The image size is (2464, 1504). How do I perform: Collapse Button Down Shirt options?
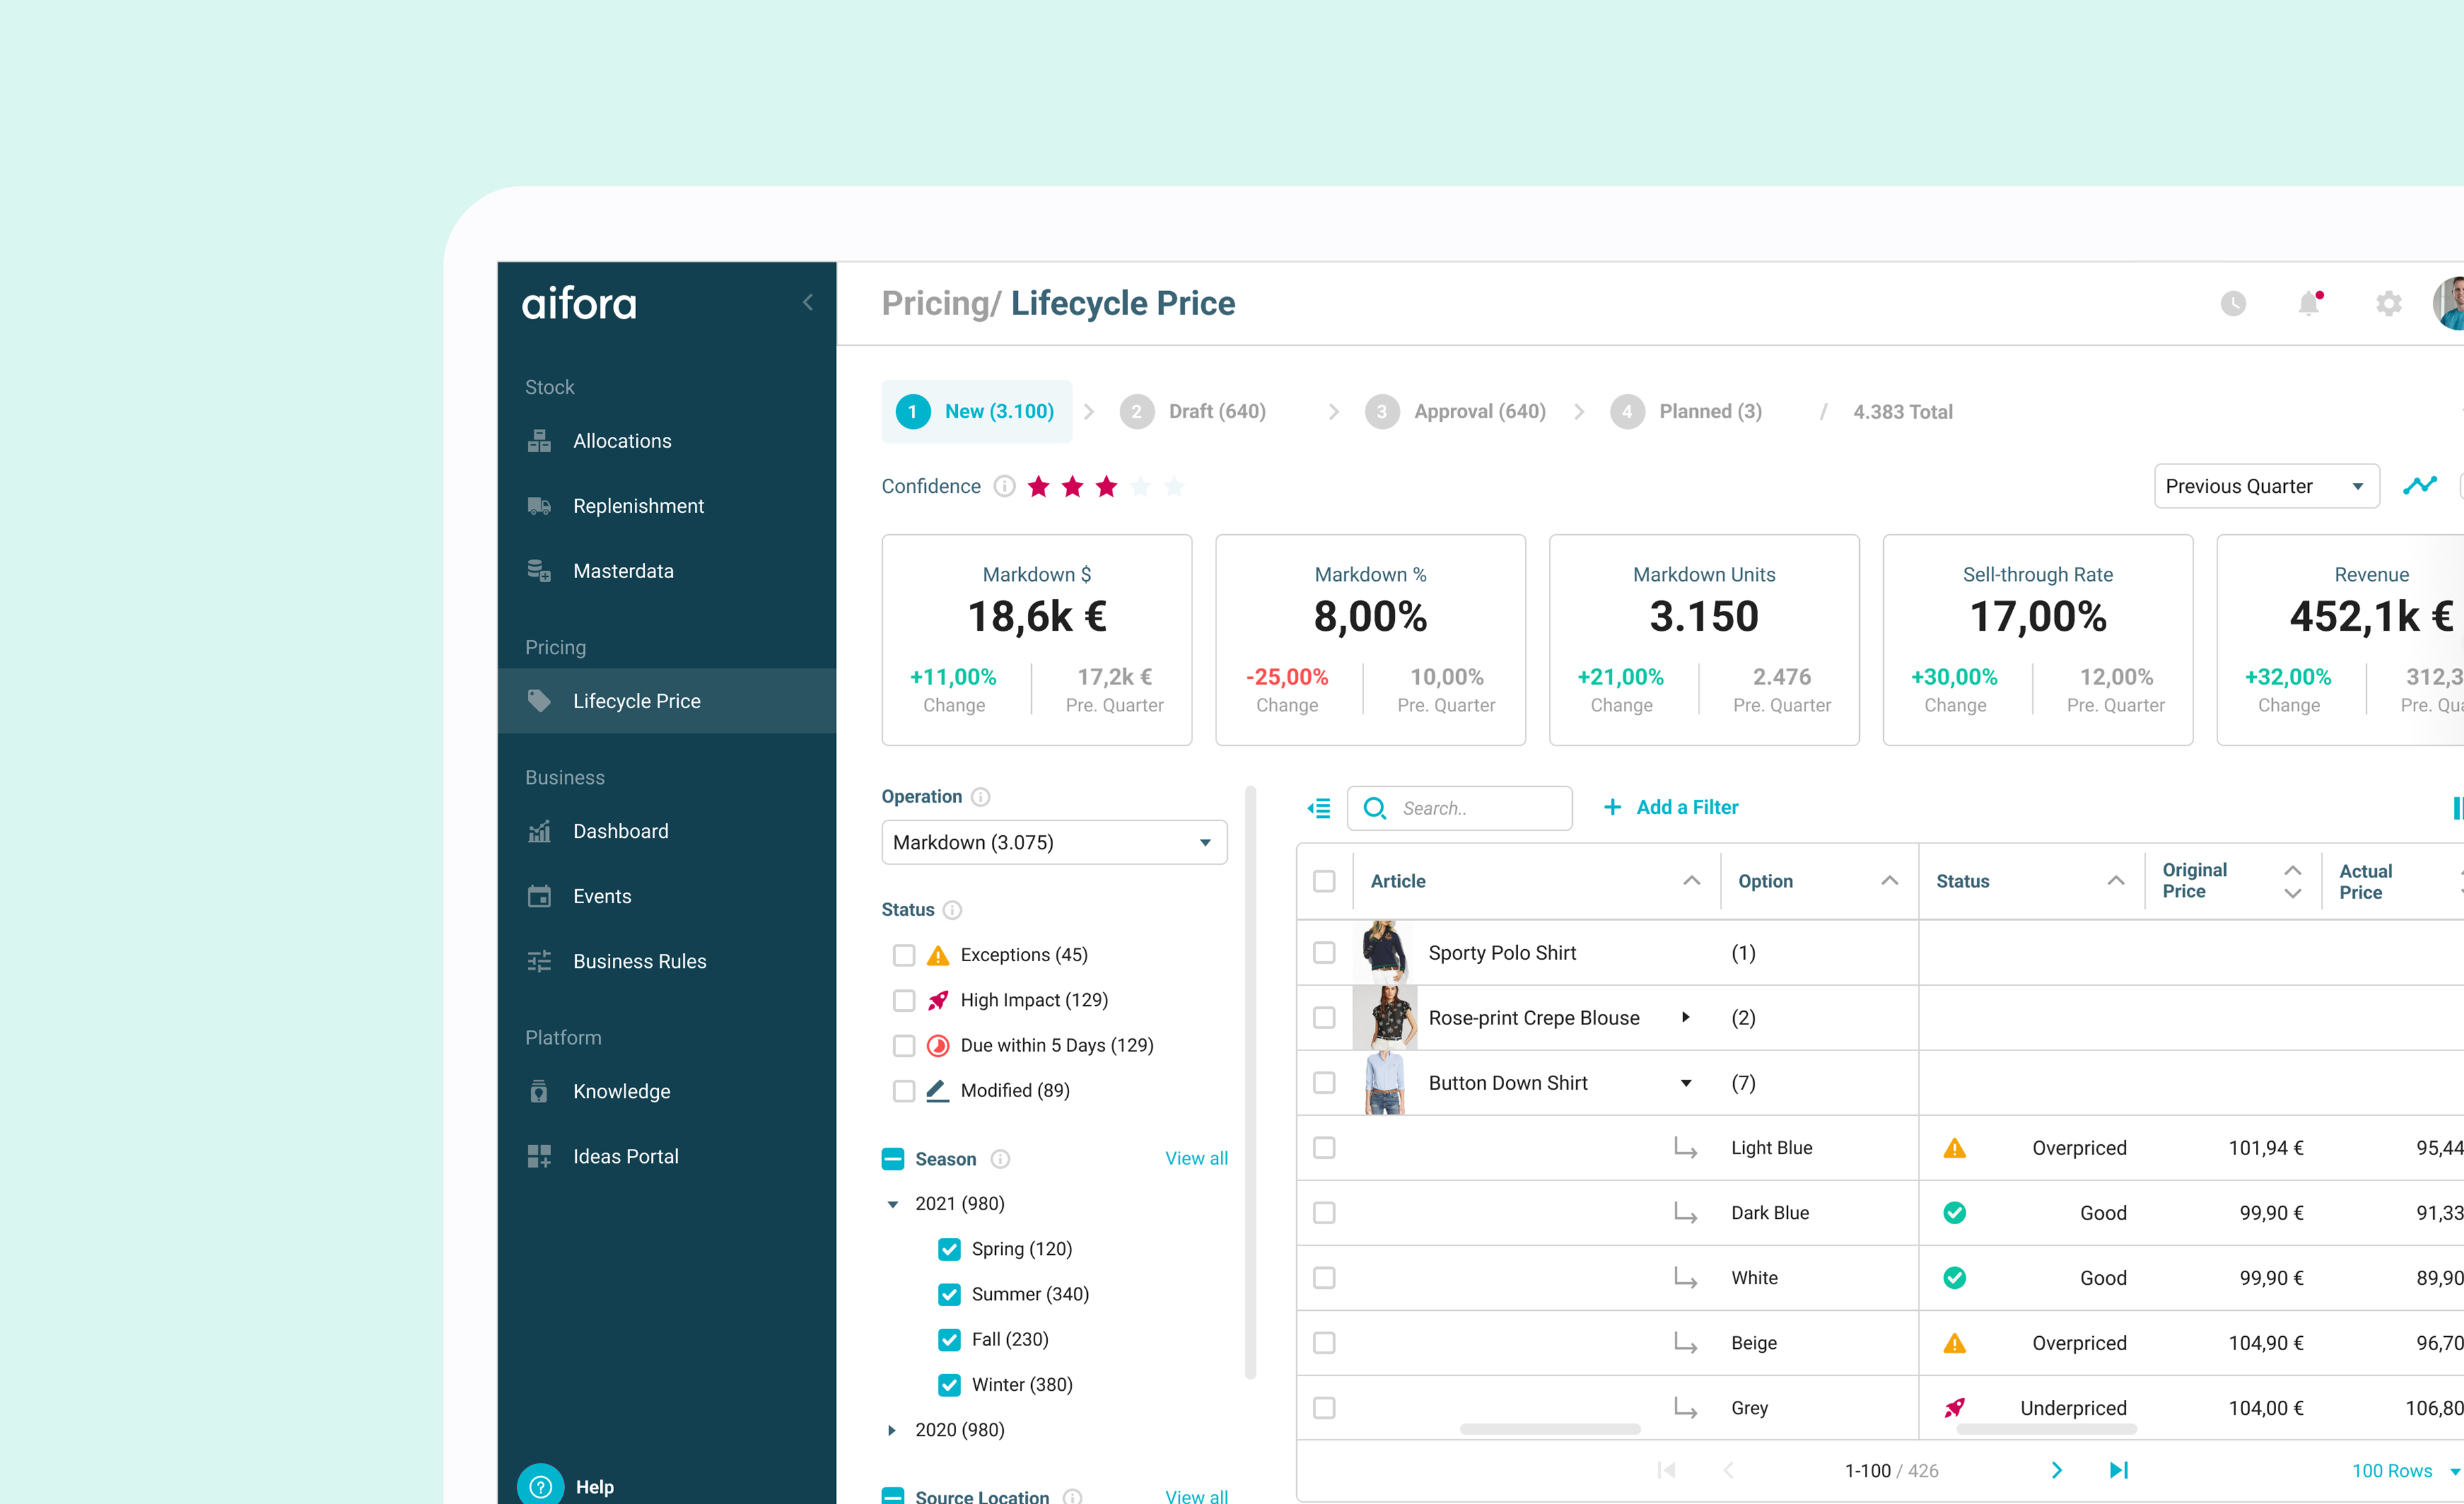tap(1686, 1083)
